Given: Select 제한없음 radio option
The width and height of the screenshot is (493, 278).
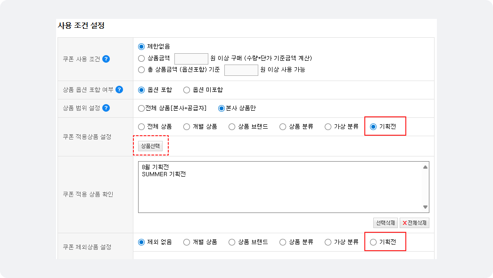Looking at the screenshot, I should point(141,47).
